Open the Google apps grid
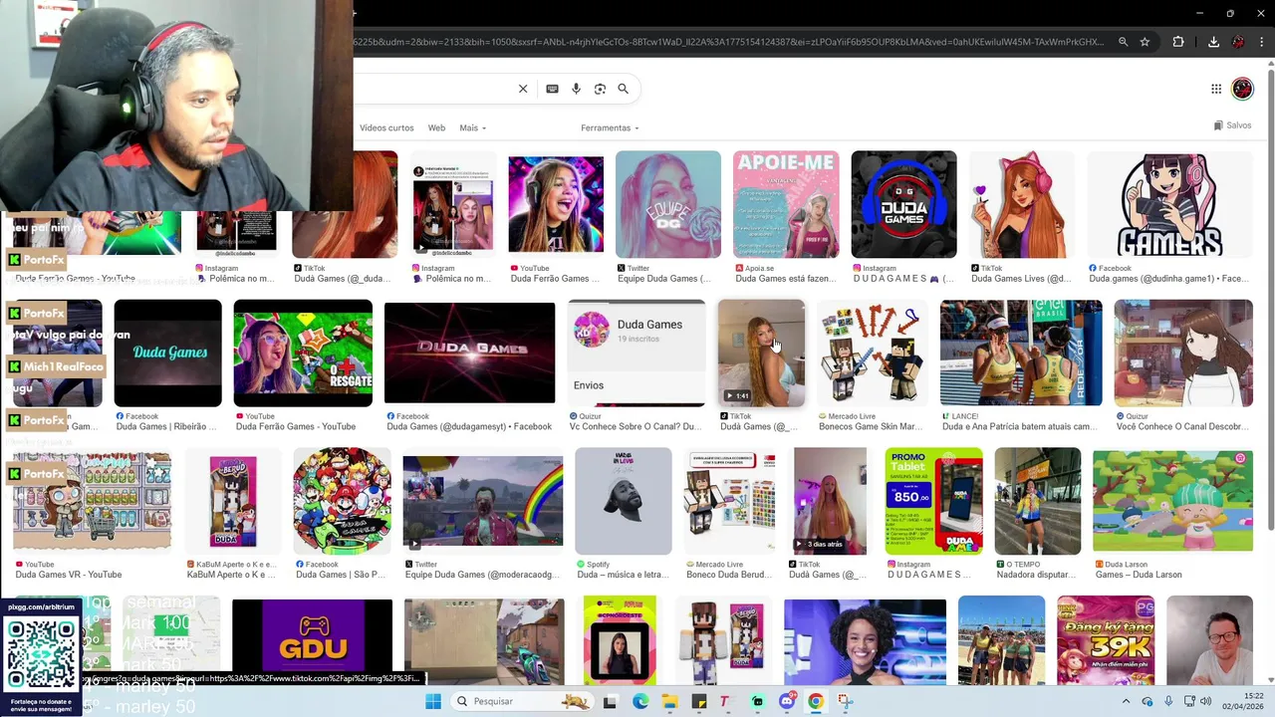Image resolution: width=1275 pixels, height=717 pixels. [x=1216, y=89]
